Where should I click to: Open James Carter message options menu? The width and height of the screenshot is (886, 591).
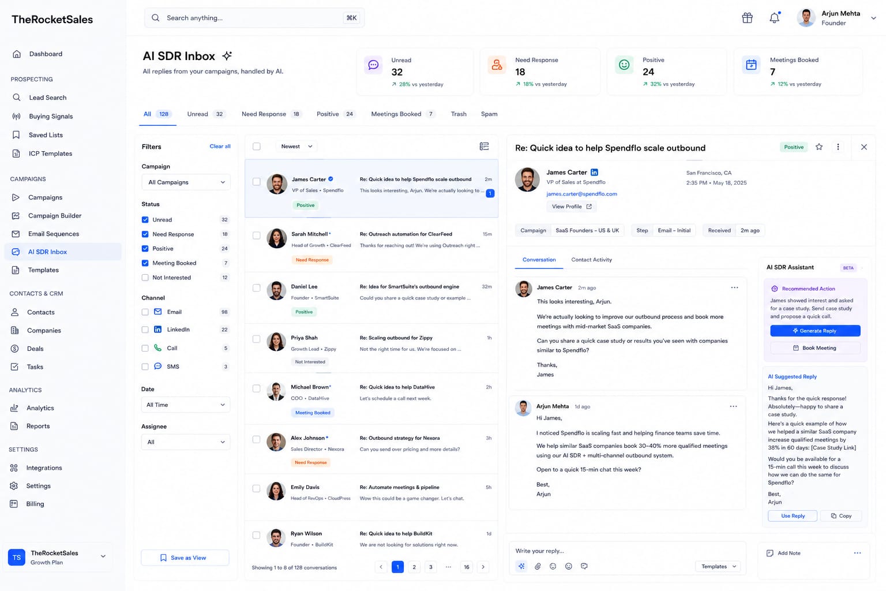pos(734,287)
